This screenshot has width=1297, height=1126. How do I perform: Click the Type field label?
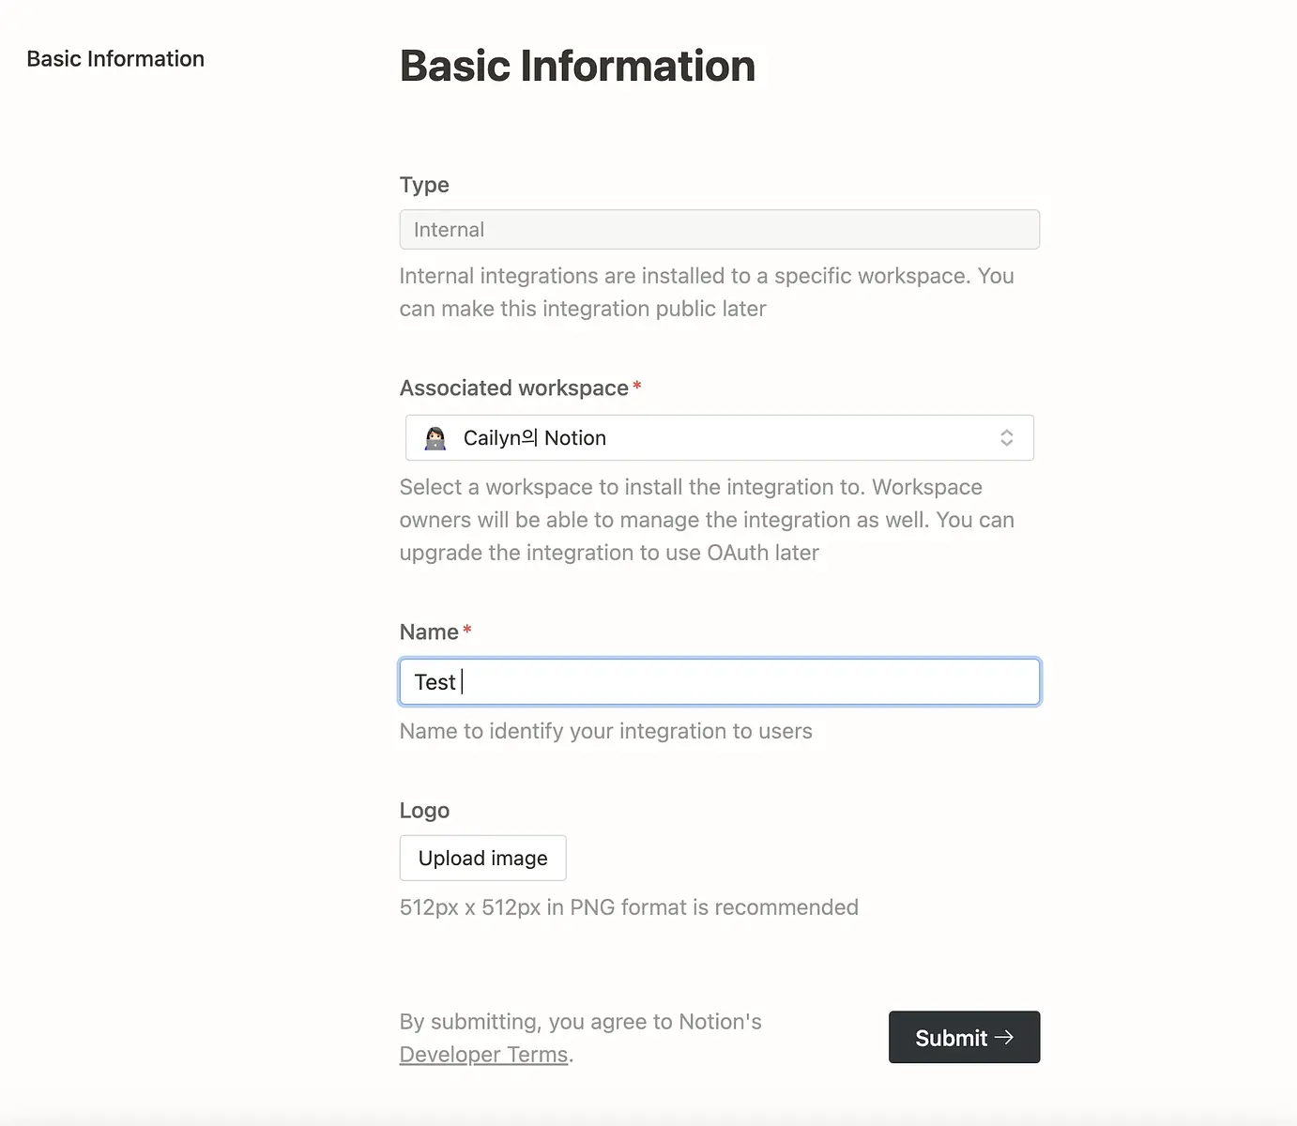click(x=424, y=185)
